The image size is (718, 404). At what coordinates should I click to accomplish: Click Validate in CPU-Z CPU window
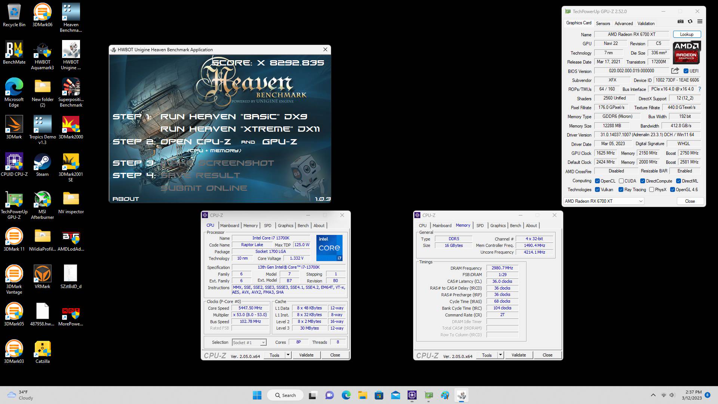click(306, 355)
